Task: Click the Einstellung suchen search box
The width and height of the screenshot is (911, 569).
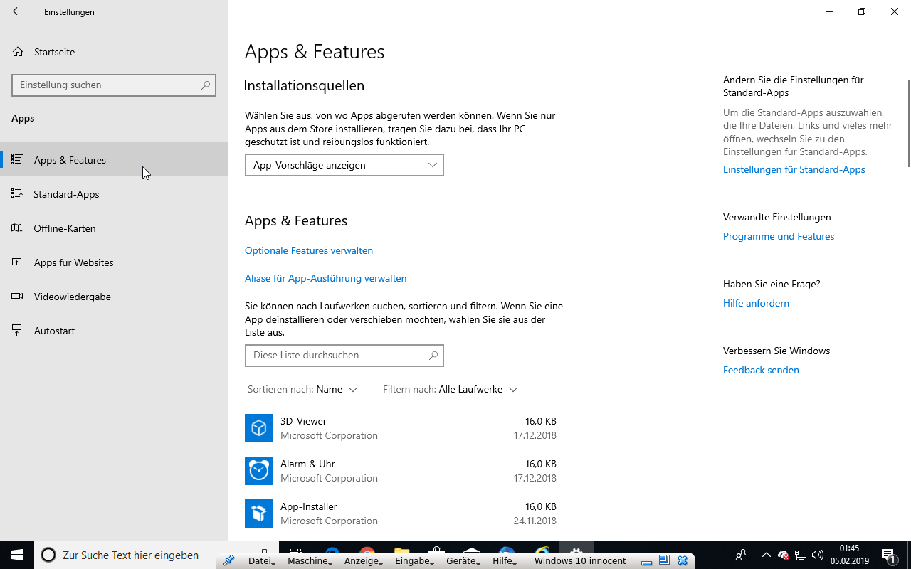Action: click(x=107, y=85)
